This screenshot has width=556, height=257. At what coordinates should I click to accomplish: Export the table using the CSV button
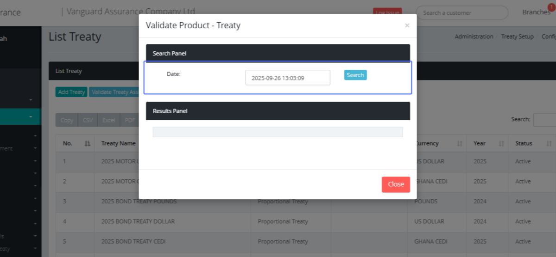coord(88,120)
